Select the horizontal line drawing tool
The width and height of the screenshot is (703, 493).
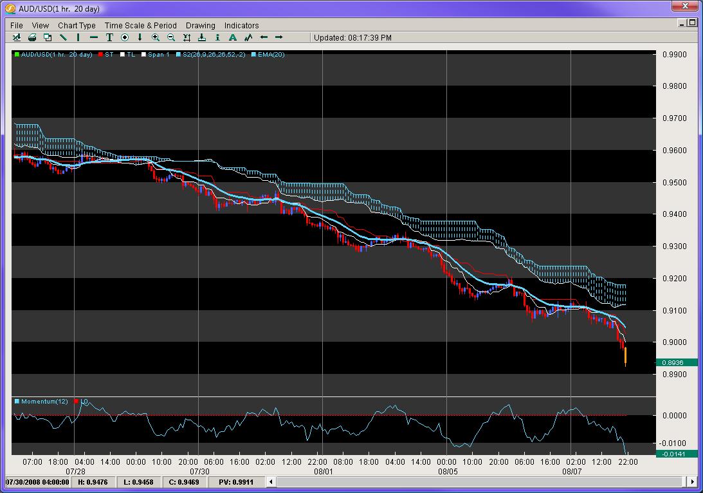click(x=94, y=37)
